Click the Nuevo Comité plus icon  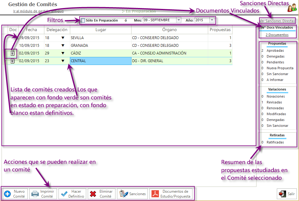coord(7,194)
